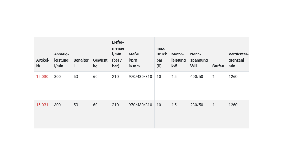Select the 210 cell in row 15.030
The image size is (295, 154).
[115, 77]
